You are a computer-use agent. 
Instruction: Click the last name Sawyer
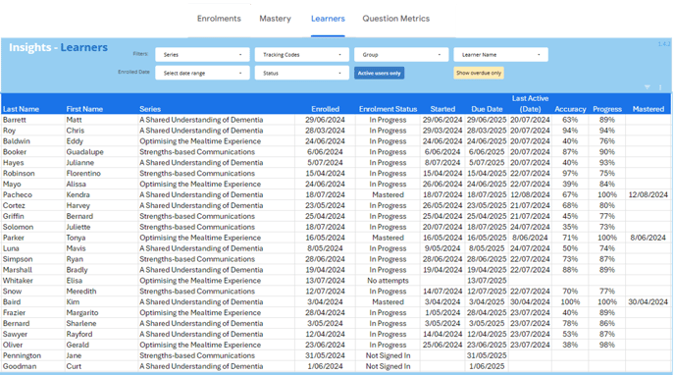pos(15,334)
